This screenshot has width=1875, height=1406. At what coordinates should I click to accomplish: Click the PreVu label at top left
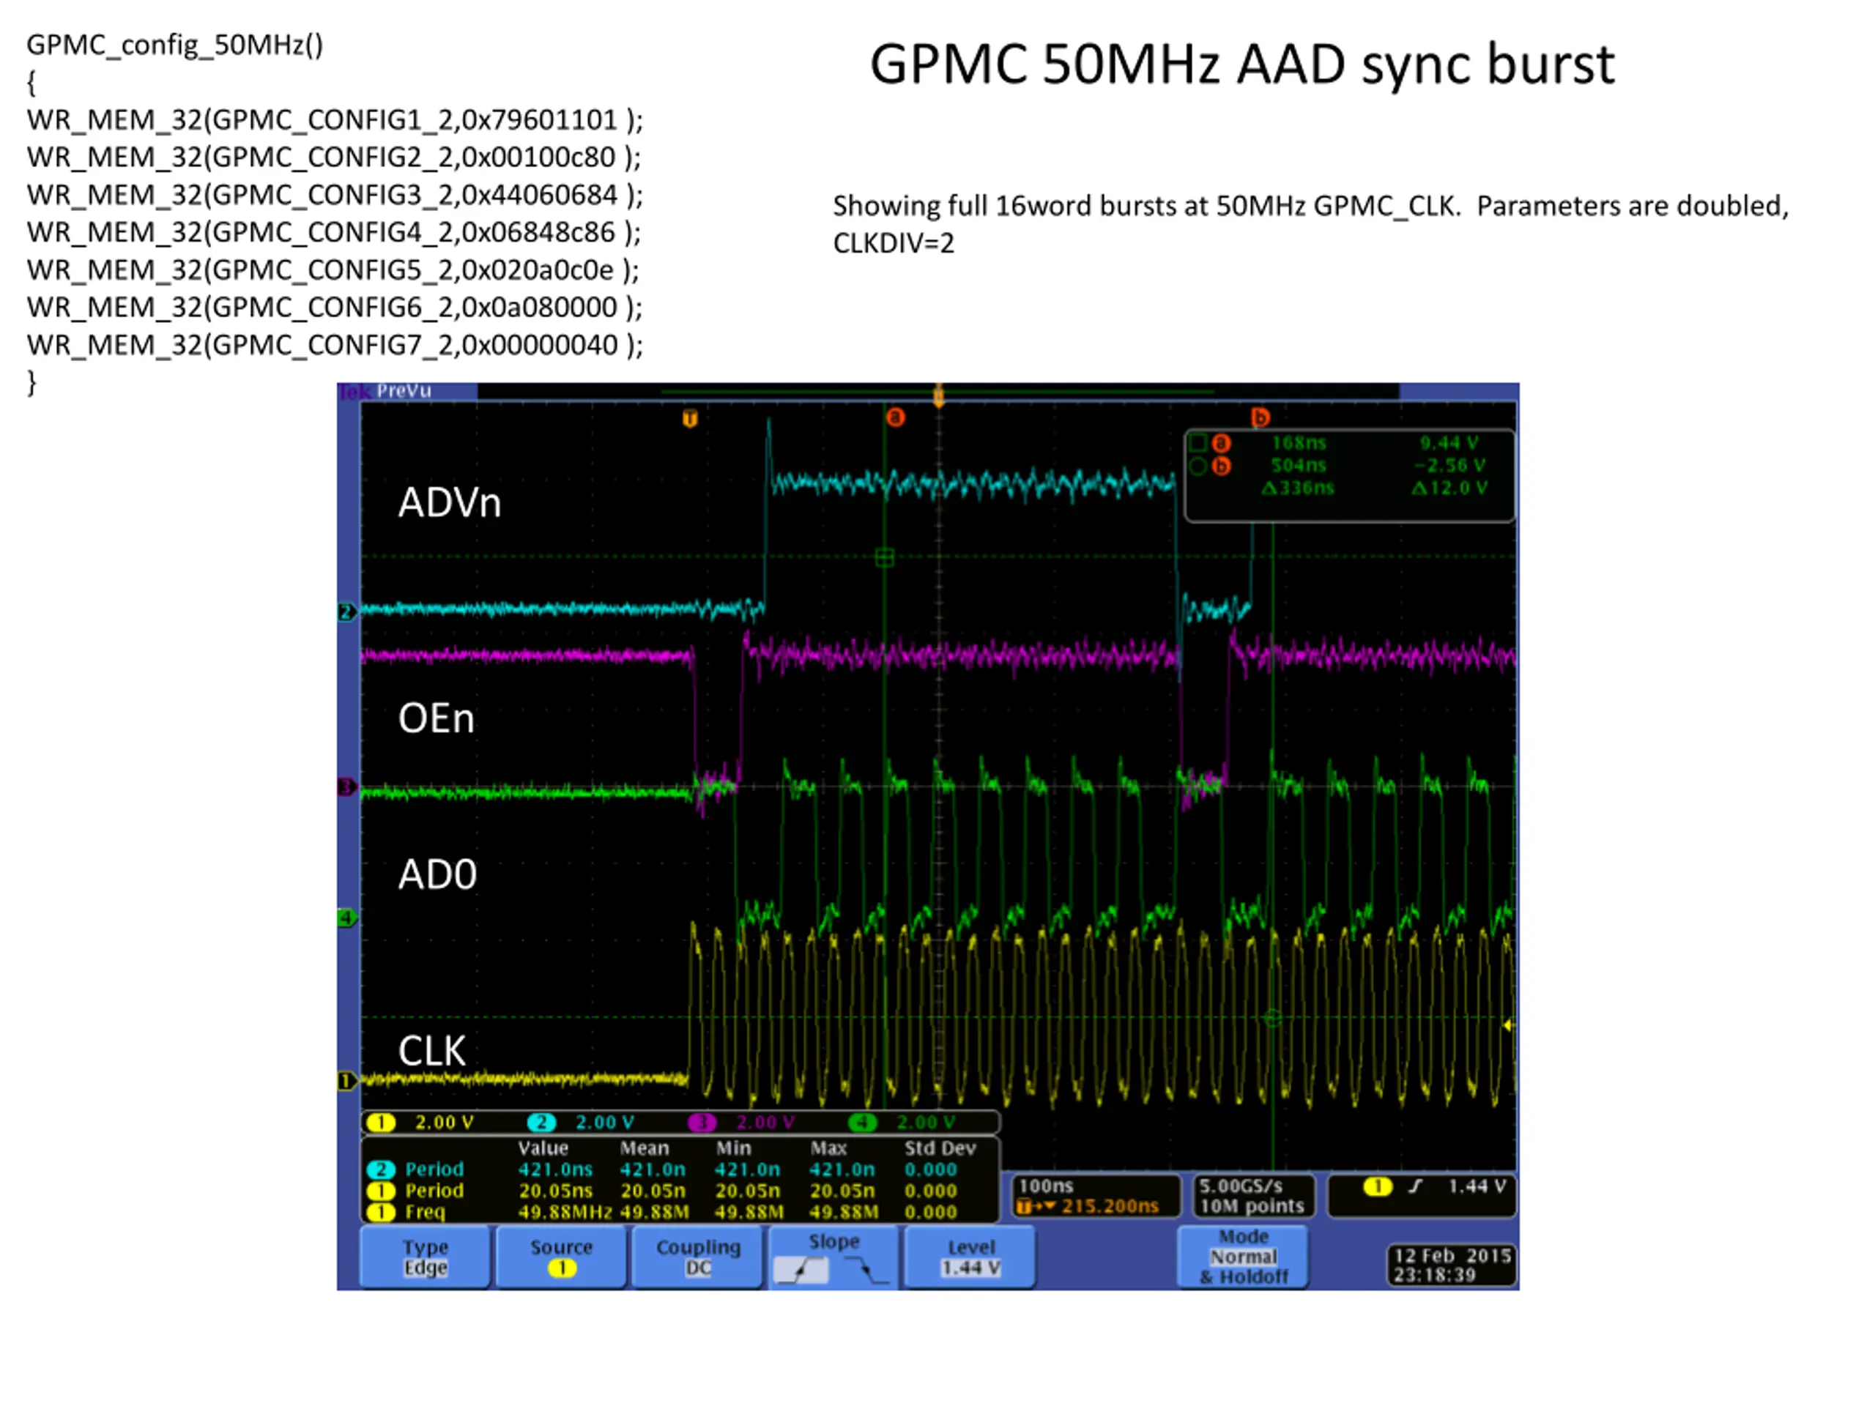click(x=404, y=391)
